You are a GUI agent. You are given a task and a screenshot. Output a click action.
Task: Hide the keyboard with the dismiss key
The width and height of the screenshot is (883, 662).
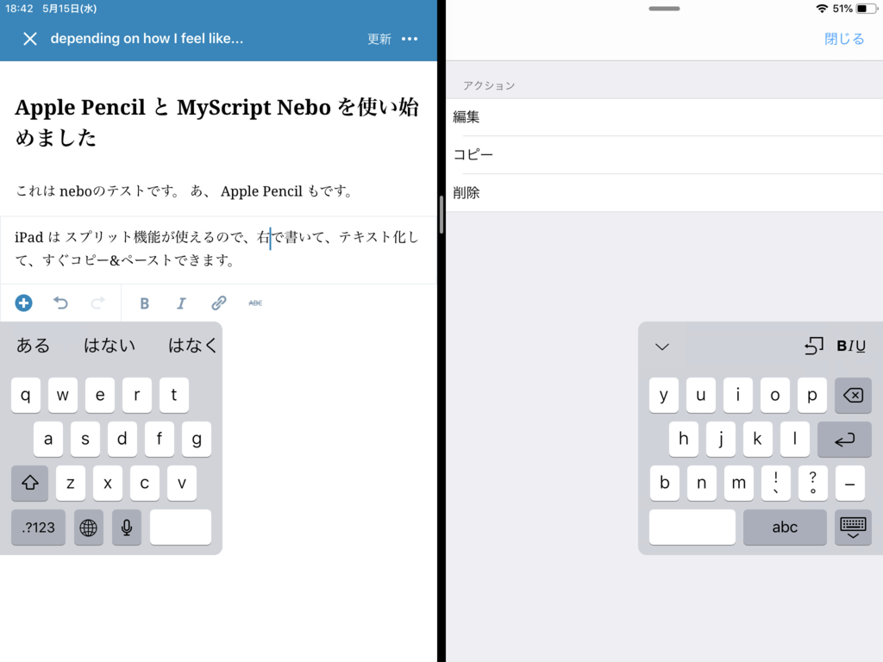pyautogui.click(x=853, y=528)
